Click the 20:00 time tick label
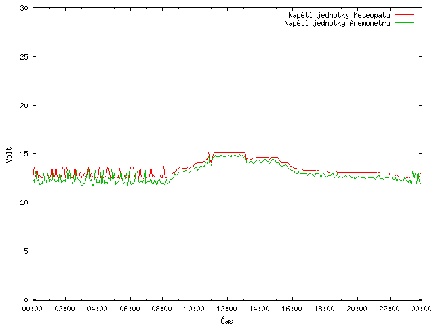Screen dimensions: 434x325 [x=357, y=309]
